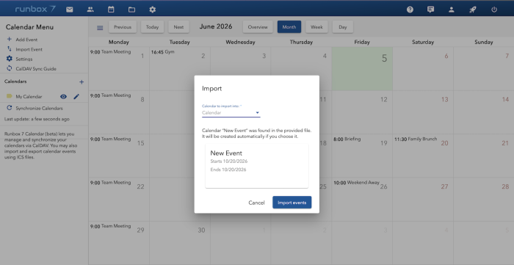This screenshot has height=265, width=514.
Task: Select My Calendar label in calendar list
Action: [29, 97]
